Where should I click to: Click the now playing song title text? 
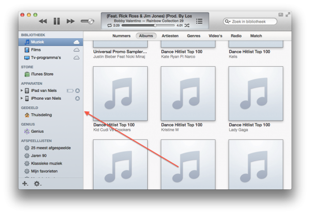click(x=149, y=16)
